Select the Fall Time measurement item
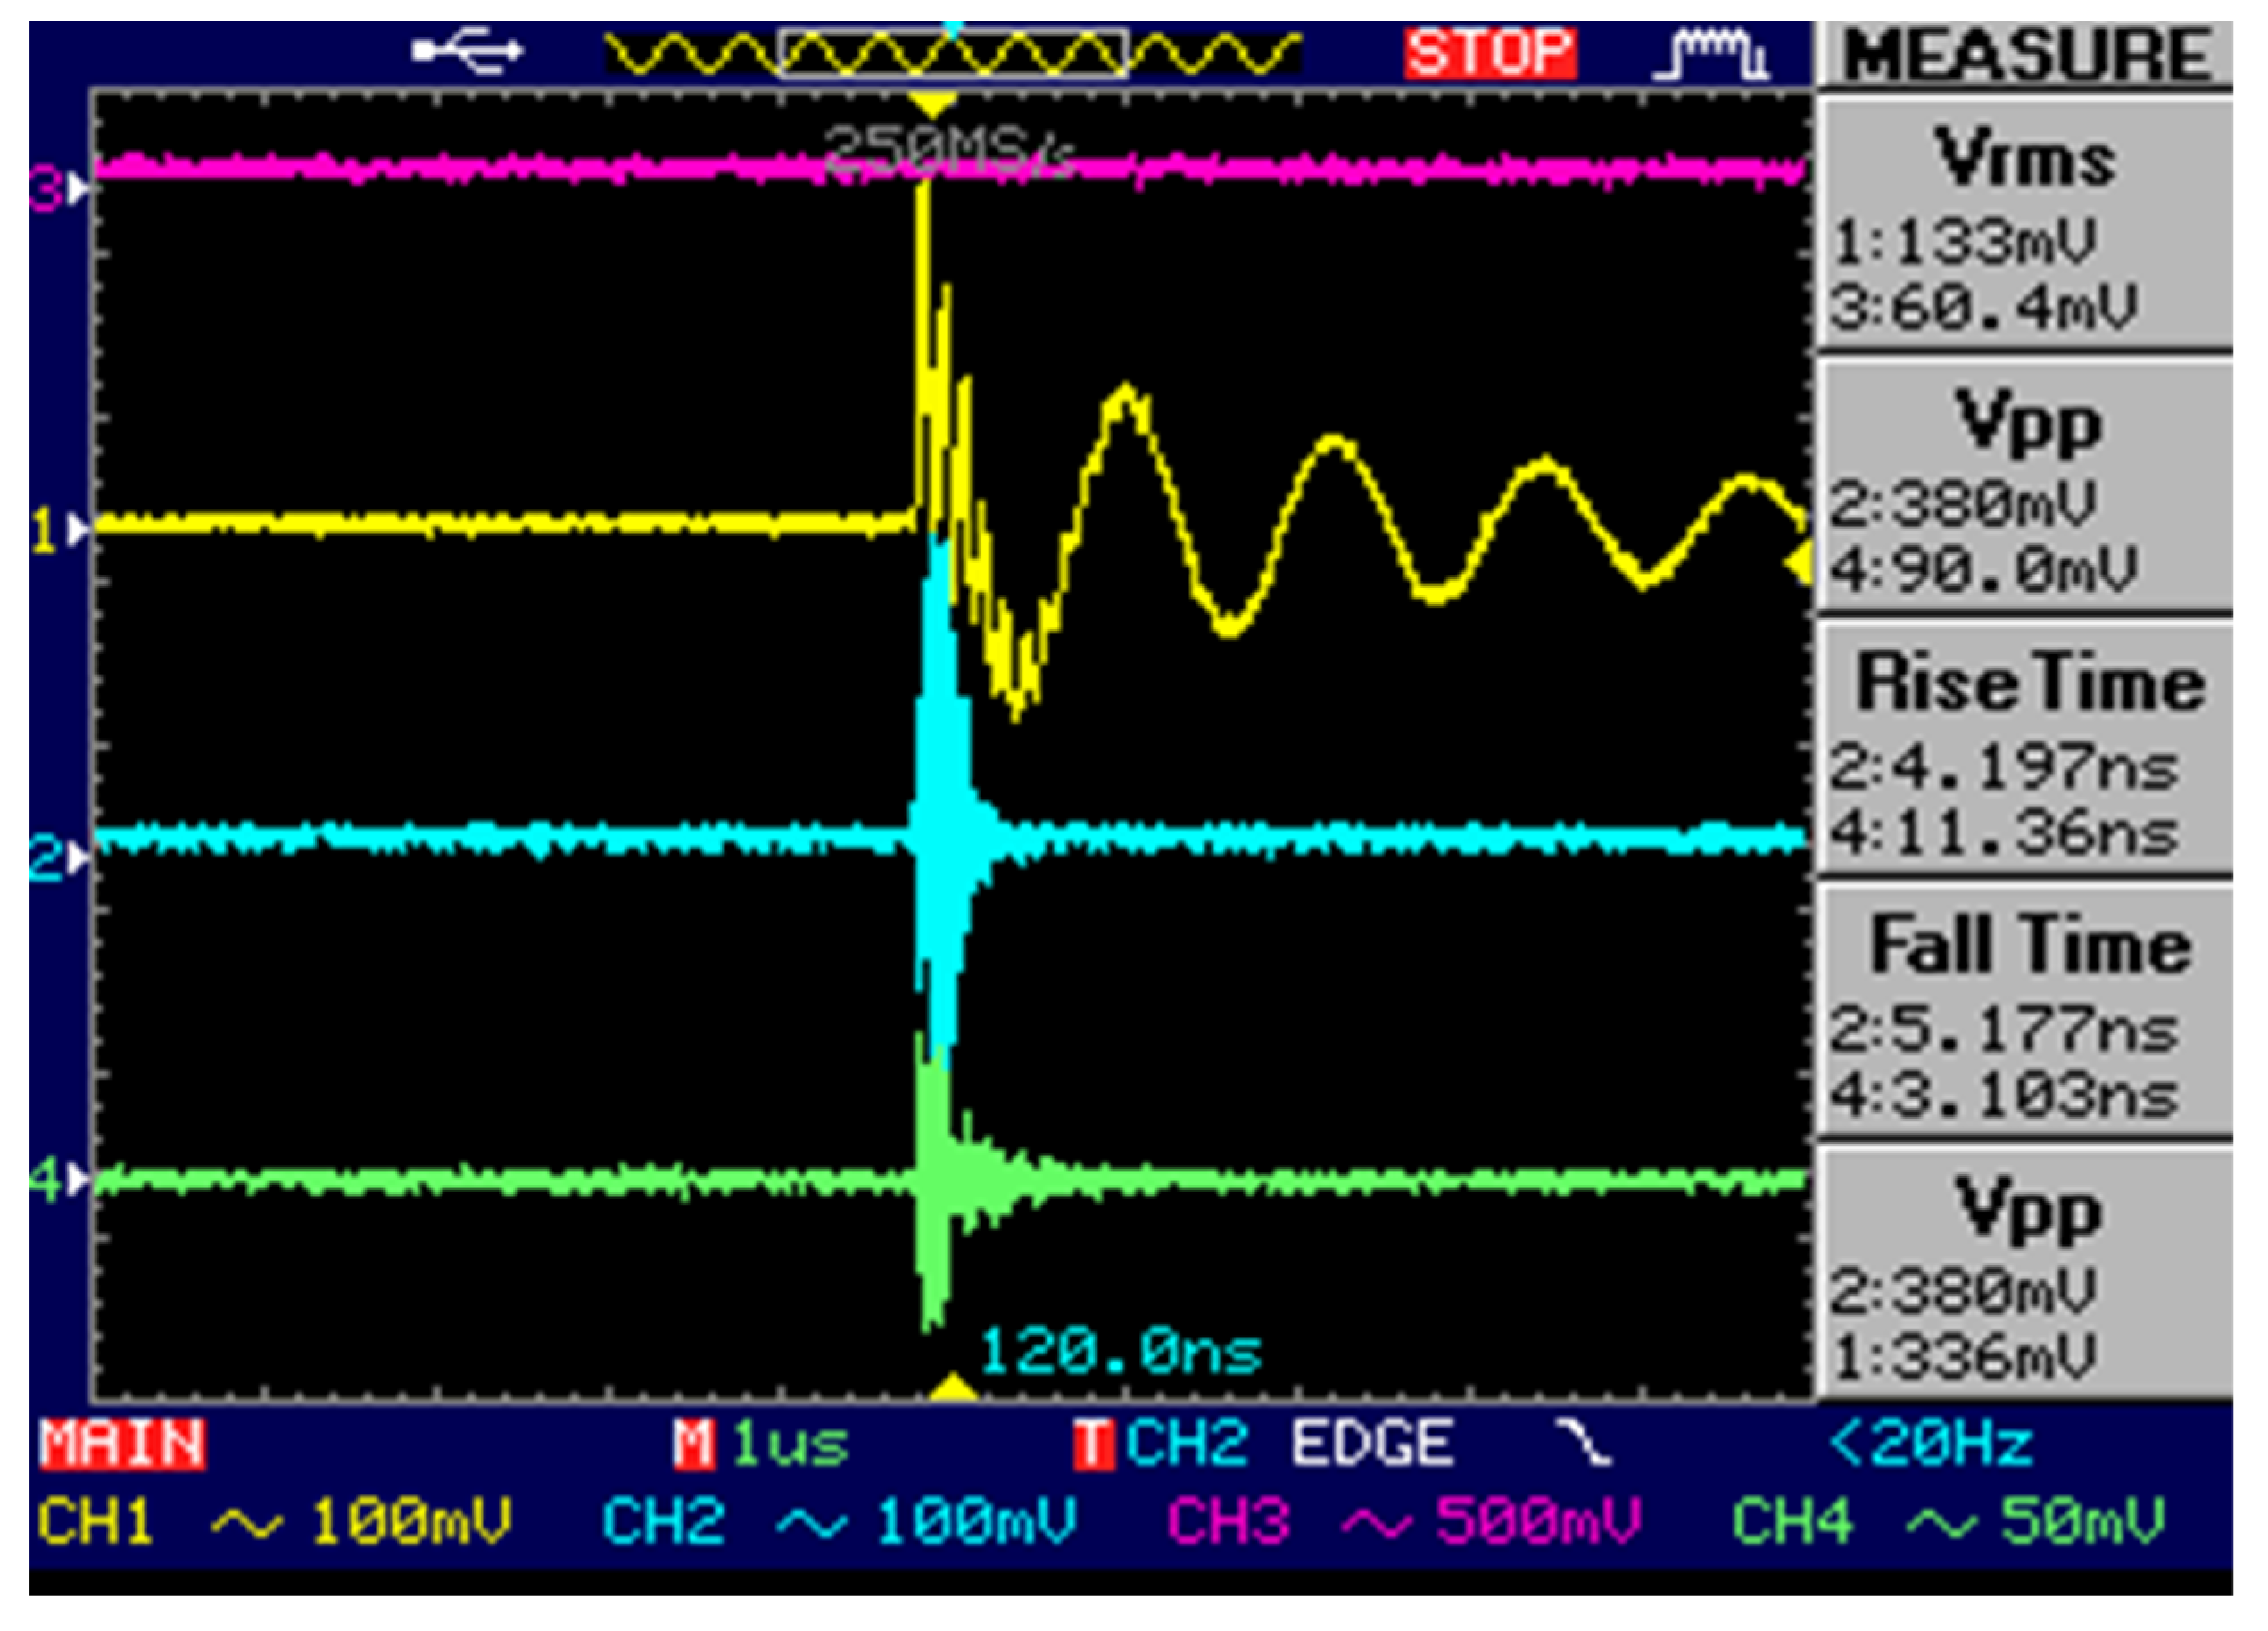This screenshot has width=2268, height=1631. click(2026, 1010)
